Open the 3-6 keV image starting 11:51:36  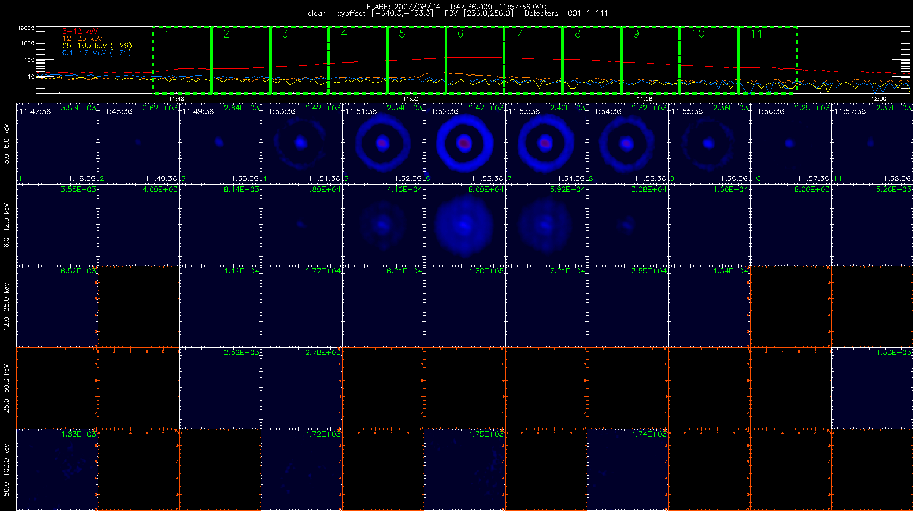point(383,144)
